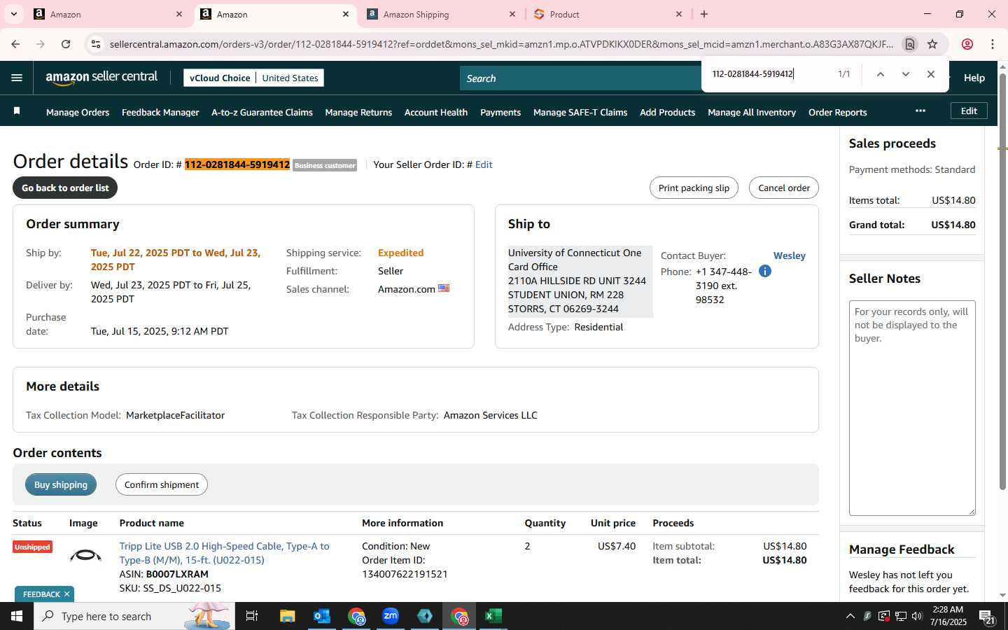Open Order Reports menu item
The width and height of the screenshot is (1008, 630).
point(837,112)
